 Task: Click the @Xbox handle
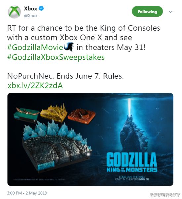point(31,16)
